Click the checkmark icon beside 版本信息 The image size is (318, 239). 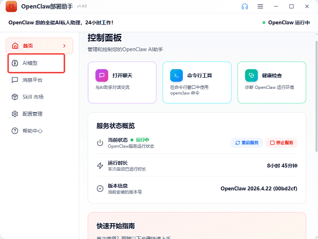coord(100,189)
